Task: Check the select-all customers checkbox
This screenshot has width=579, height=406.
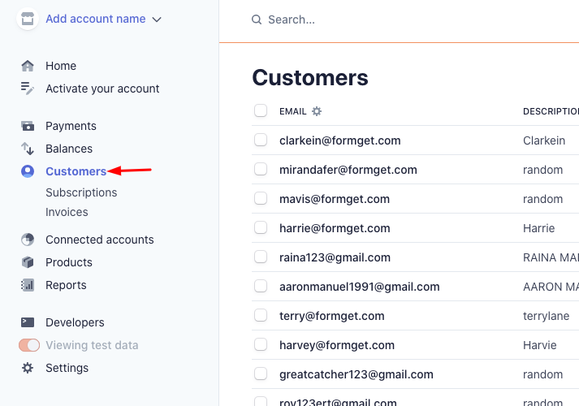Action: [261, 110]
